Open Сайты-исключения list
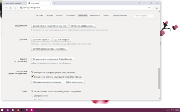This screenshot has width=180, height=112. tap(74, 82)
